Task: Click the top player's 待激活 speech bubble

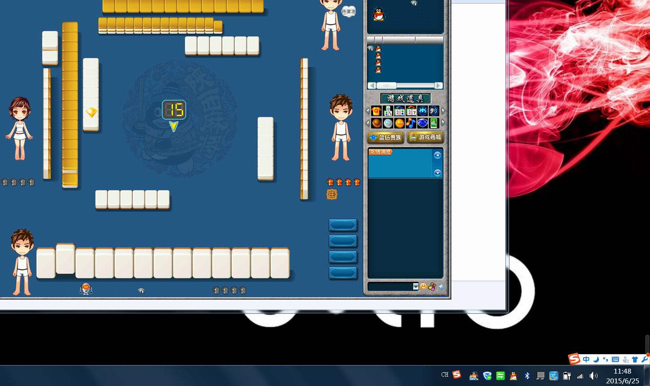Action: pyautogui.click(x=348, y=12)
